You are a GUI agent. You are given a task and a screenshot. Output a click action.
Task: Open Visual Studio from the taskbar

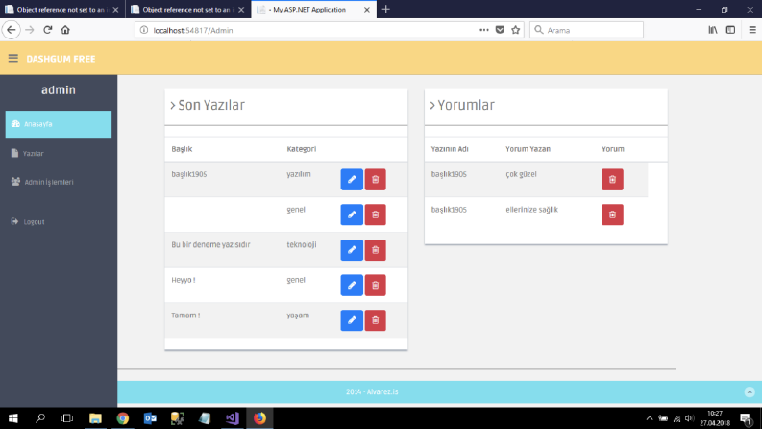(x=233, y=418)
